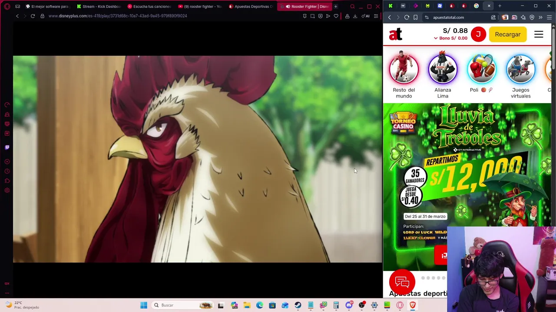Click the Apuesta Total 'at' logo
This screenshot has height=312, width=556.
[396, 34]
